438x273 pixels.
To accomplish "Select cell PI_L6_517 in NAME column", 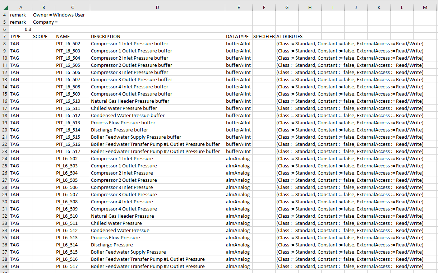I will [x=72, y=266].
